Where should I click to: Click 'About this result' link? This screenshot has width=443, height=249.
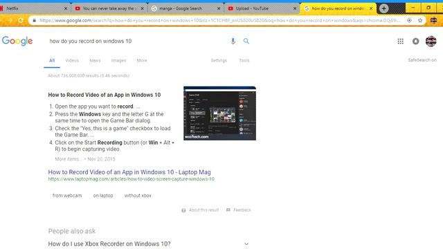tap(204, 210)
